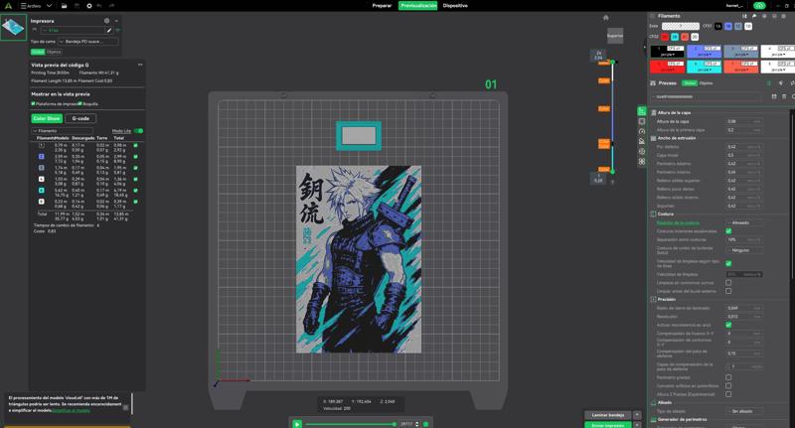The image size is (795, 428).
Task: Select the last vertical process tab icon
Action: [642, 162]
